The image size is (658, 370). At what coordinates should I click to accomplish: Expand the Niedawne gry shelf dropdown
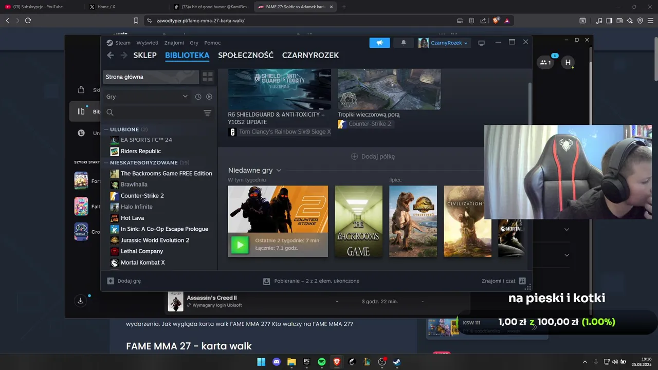click(279, 170)
